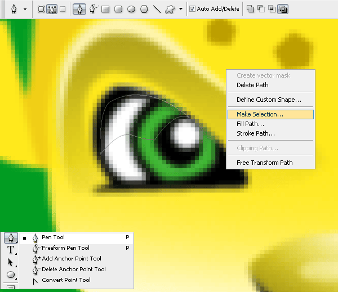Image resolution: width=338 pixels, height=292 pixels.
Task: Select the Rectangle shape tool in options bar
Action: click(x=105, y=9)
